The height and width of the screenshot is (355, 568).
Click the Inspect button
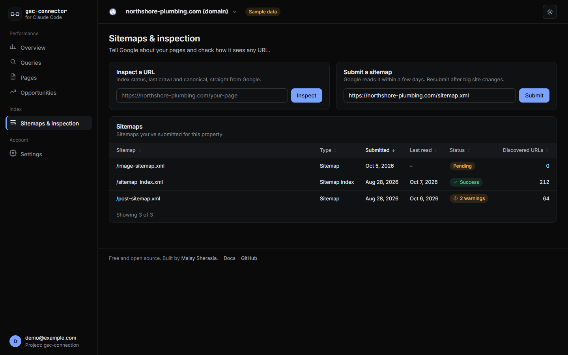point(306,95)
